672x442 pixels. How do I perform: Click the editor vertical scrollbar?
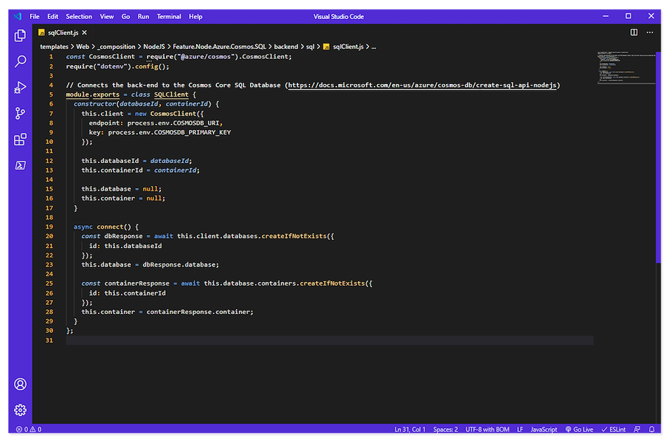point(658,157)
